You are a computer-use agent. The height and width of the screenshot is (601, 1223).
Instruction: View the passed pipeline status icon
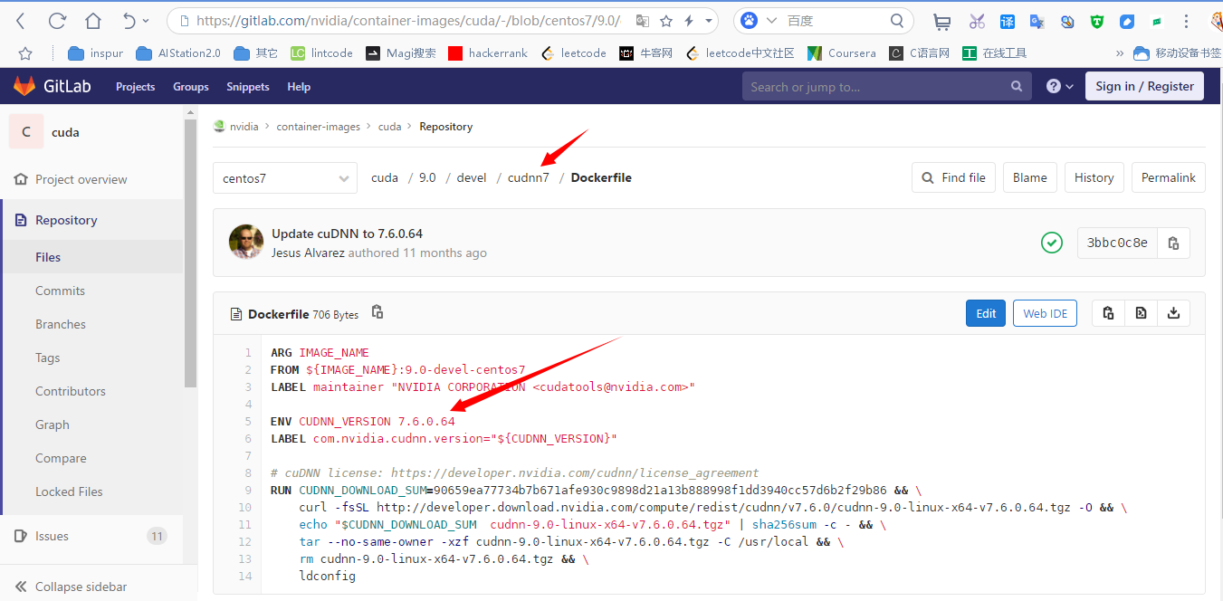tap(1051, 243)
